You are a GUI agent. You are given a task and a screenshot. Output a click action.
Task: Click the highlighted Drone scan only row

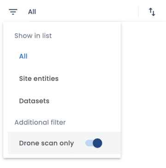(x=64, y=143)
